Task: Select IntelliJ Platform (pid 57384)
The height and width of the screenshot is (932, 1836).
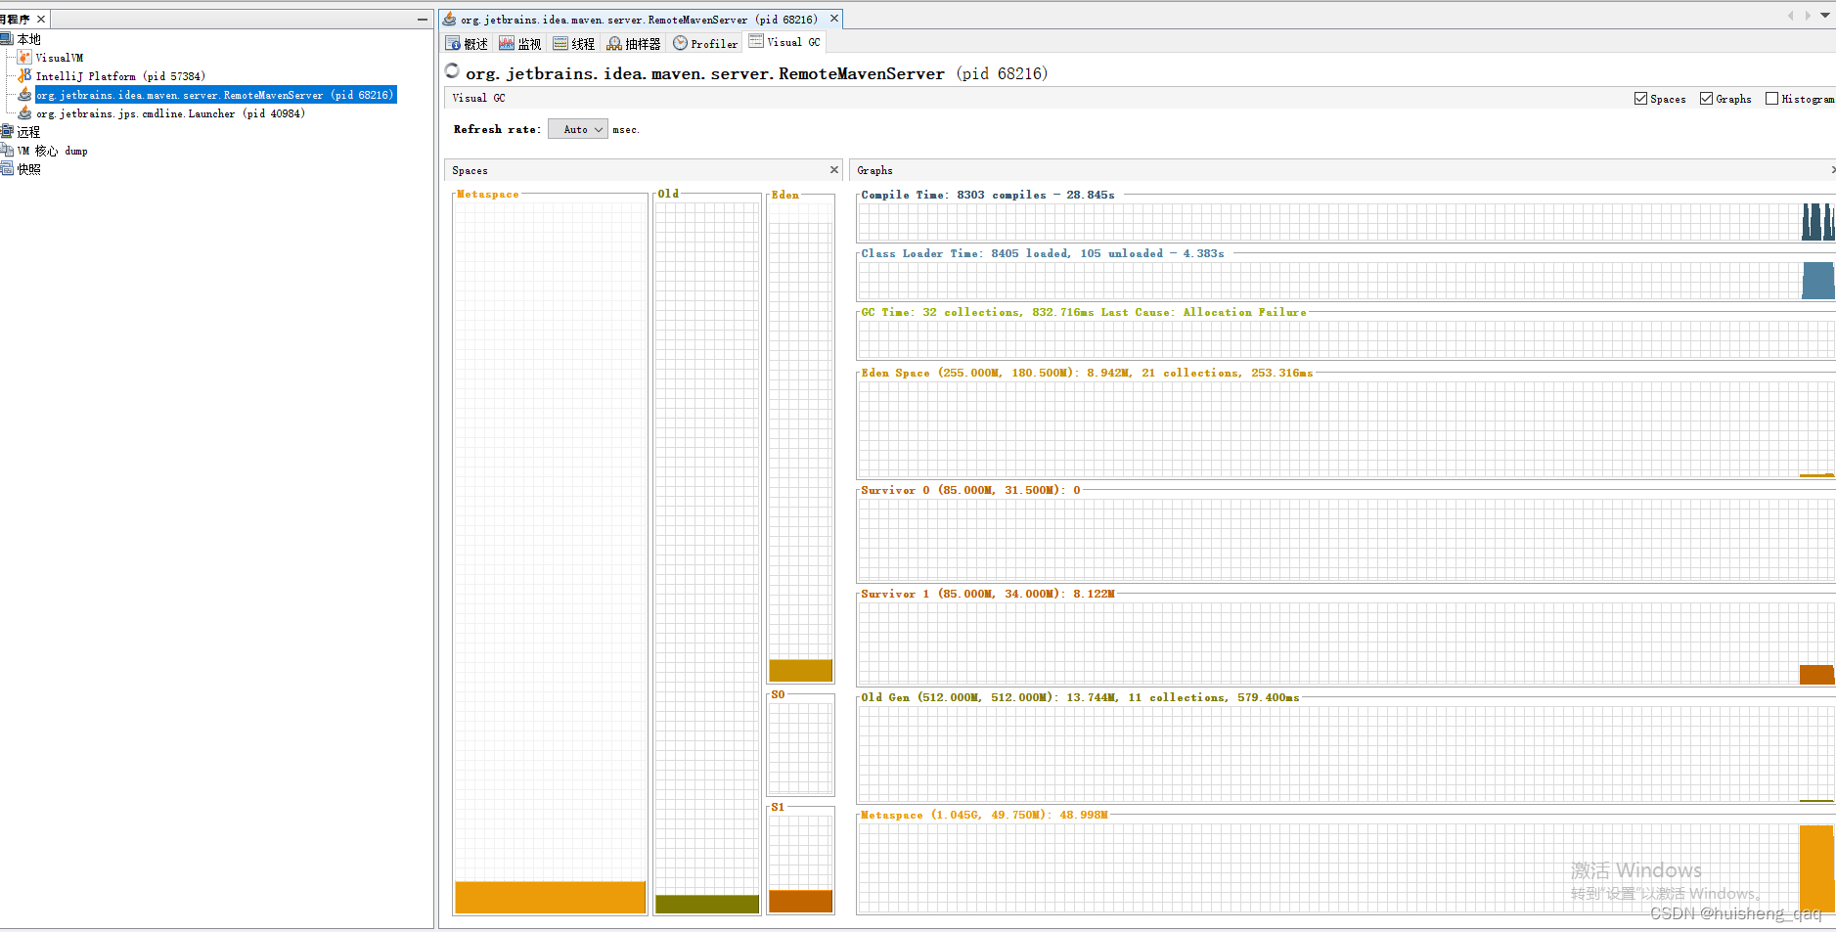Action: [120, 76]
